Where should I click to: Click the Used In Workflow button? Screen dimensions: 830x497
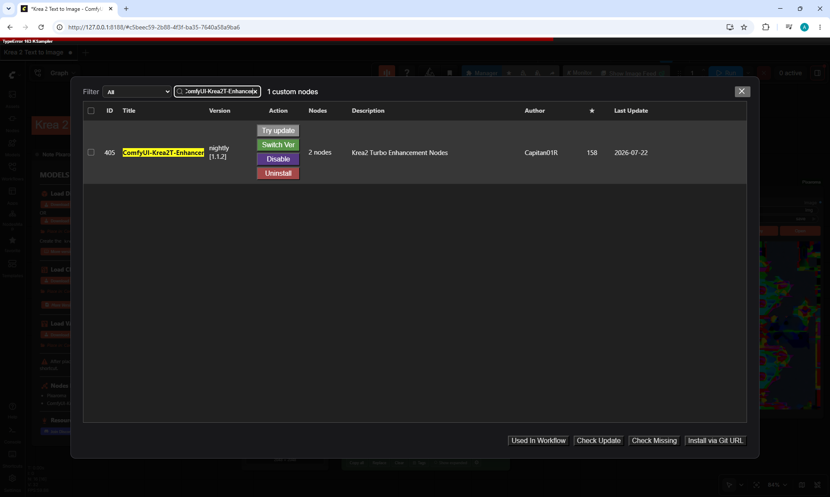(538, 440)
